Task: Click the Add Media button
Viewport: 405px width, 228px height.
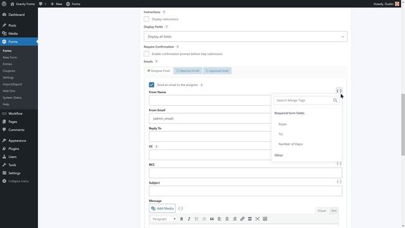Action: tap(162, 208)
